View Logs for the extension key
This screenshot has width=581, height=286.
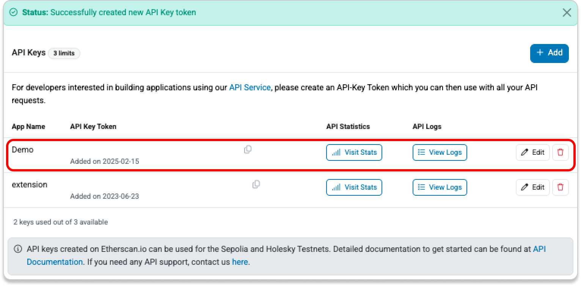440,187
